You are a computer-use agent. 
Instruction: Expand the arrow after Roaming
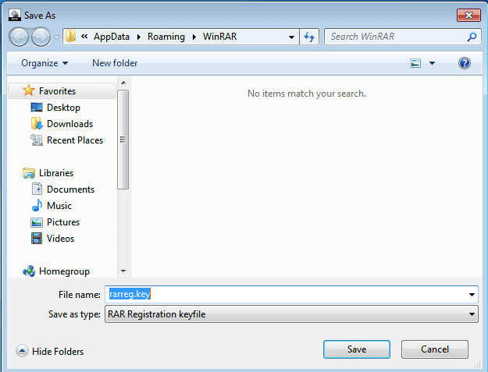(x=194, y=37)
